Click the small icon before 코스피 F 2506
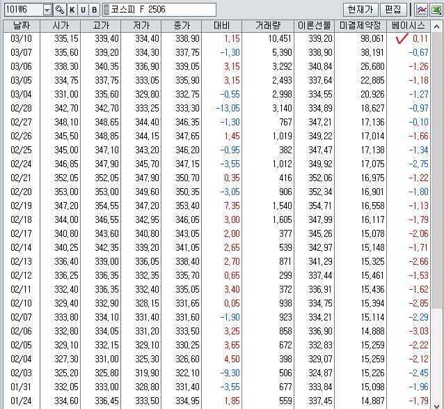Viewport: 444px width, 409px height. (106, 10)
